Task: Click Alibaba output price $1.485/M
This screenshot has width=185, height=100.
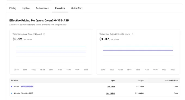Action: point(140,94)
